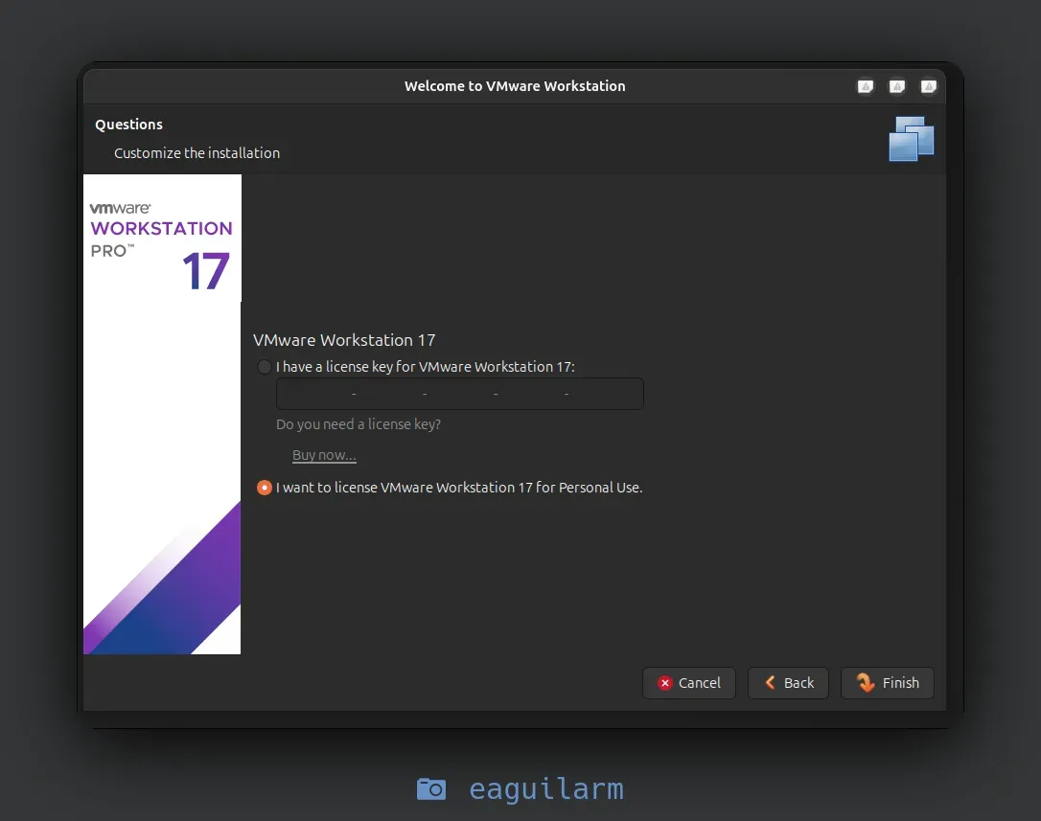Click inside the license key input field
The image size is (1041, 821).
pyautogui.click(x=460, y=393)
